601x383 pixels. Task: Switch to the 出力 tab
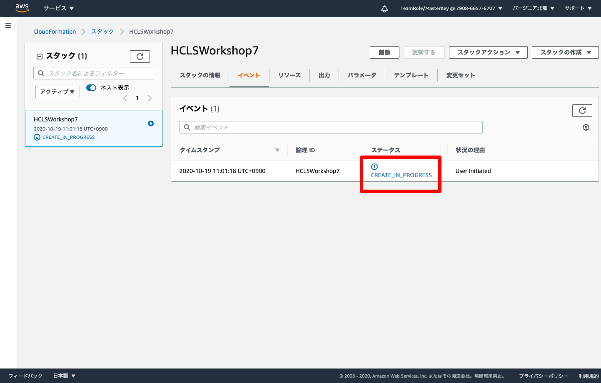coord(324,75)
